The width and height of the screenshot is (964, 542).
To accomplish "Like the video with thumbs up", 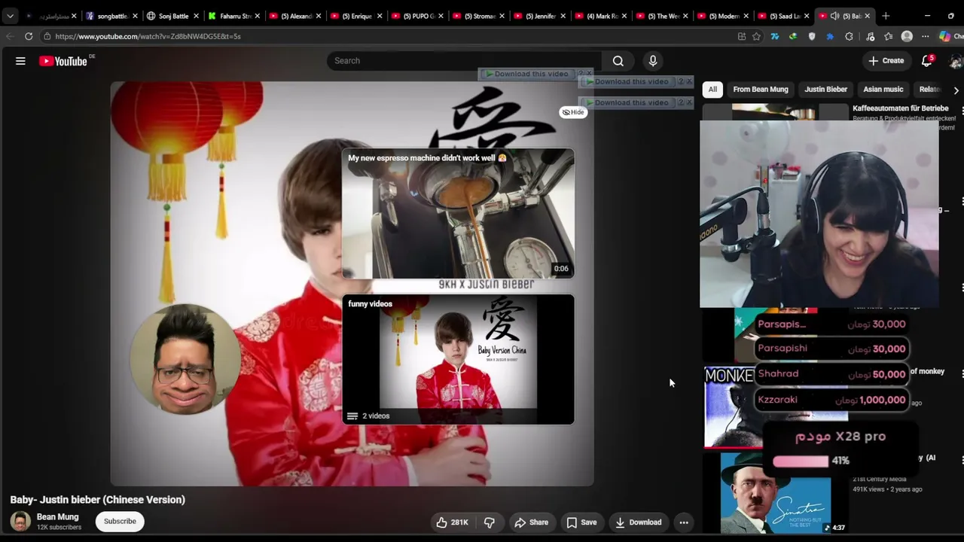I will (452, 522).
